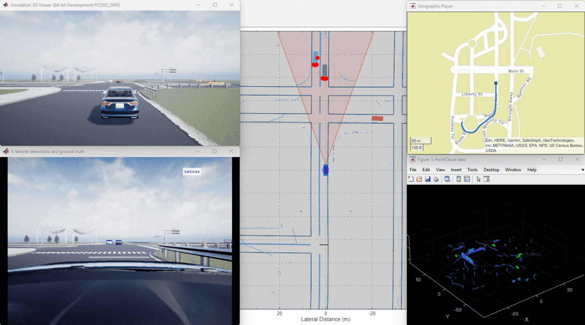Maximize the Geographic Player window
This screenshot has height=325, width=585.
coord(560,6)
